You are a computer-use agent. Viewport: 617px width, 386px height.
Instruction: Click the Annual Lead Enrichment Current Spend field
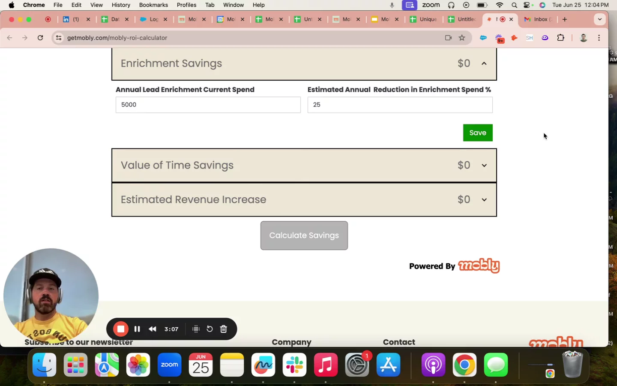point(208,105)
